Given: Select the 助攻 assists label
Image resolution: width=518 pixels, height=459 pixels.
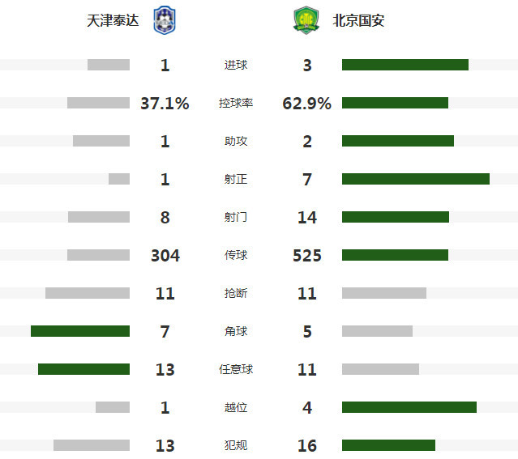Looking at the screenshot, I should click(x=236, y=141).
